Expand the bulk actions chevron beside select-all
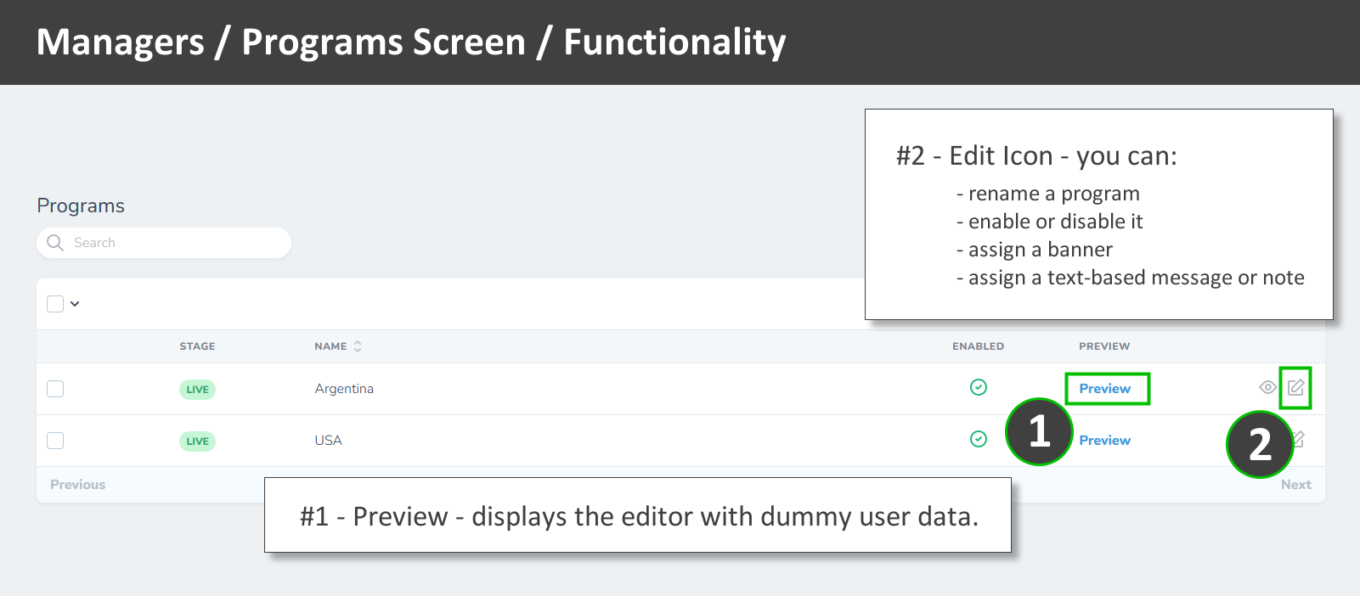Image resolution: width=1360 pixels, height=596 pixels. pyautogui.click(x=75, y=303)
